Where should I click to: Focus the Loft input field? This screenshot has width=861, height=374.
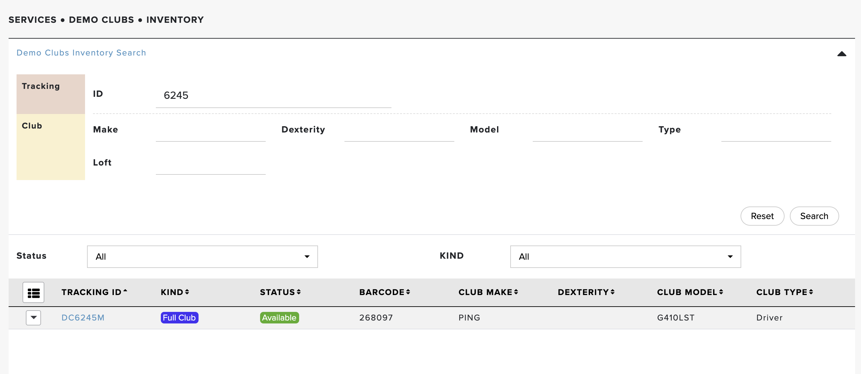(x=210, y=164)
